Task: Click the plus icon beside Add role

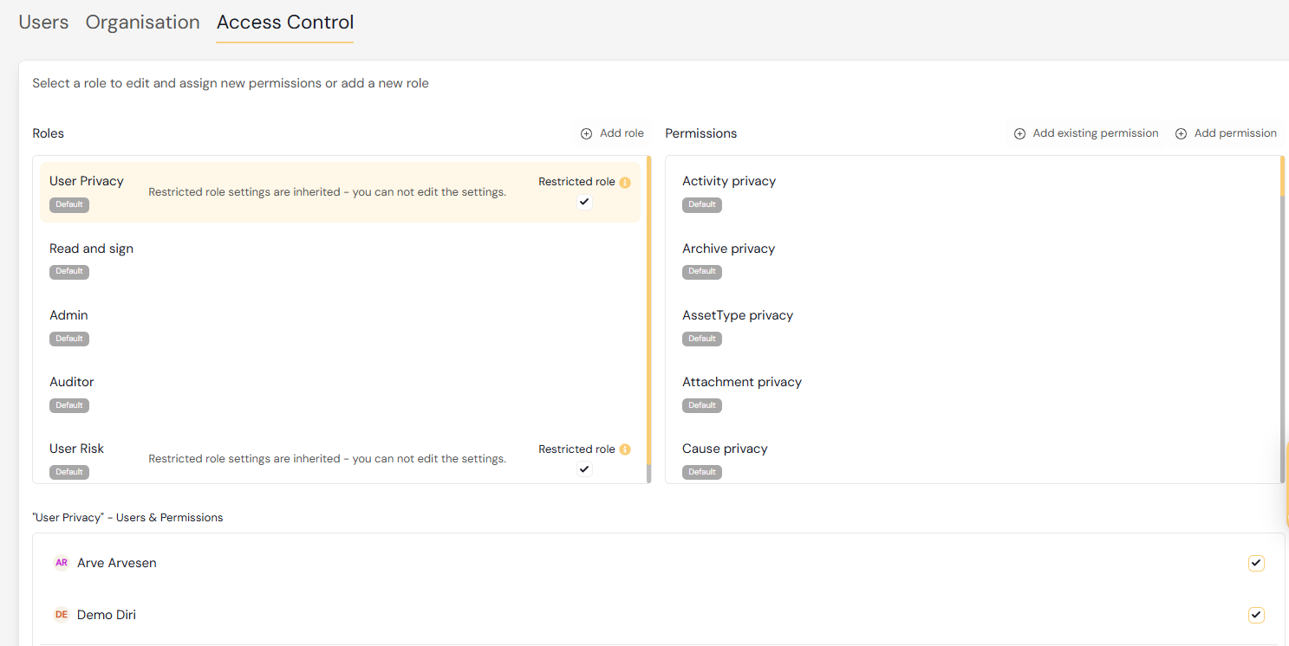Action: tap(586, 133)
